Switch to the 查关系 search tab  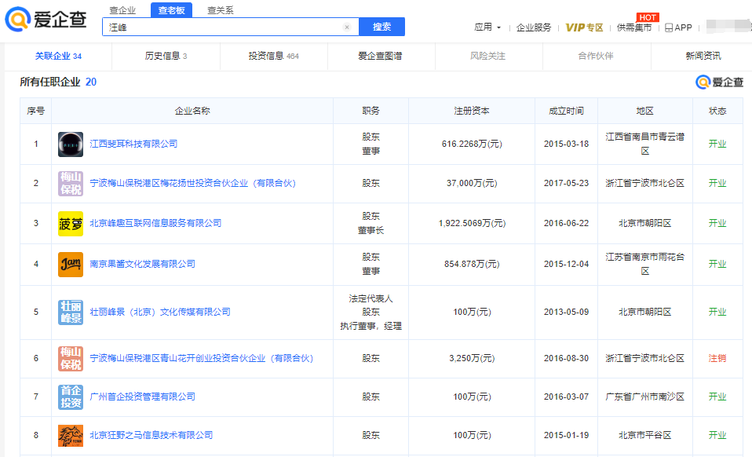point(220,10)
